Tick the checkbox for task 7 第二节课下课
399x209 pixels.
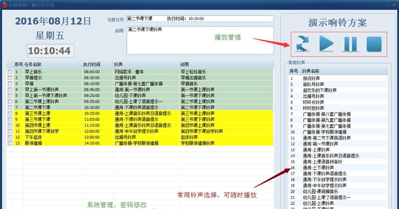coord(10,107)
